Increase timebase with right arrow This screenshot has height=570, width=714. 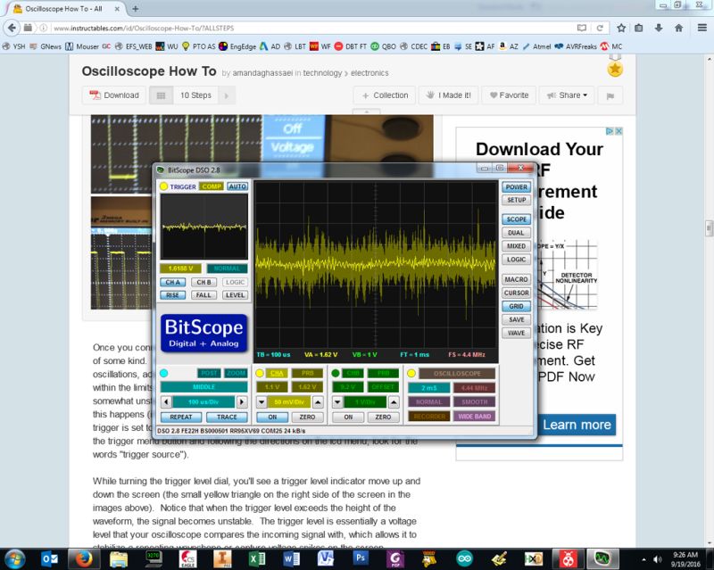(x=242, y=402)
